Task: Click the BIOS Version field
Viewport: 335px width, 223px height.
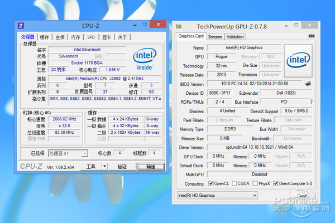Action: tap(255, 84)
